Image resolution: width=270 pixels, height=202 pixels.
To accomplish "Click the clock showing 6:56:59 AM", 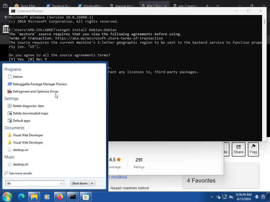I will point(244,195).
